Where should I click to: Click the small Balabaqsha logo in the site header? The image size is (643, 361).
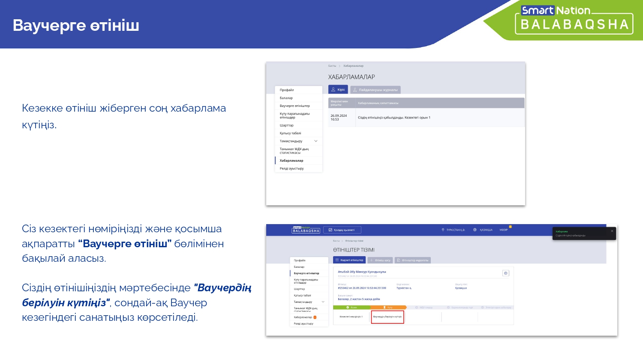[306, 230]
